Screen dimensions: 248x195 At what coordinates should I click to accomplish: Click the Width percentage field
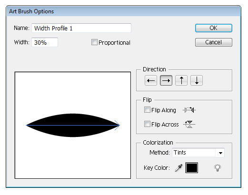click(x=45, y=42)
